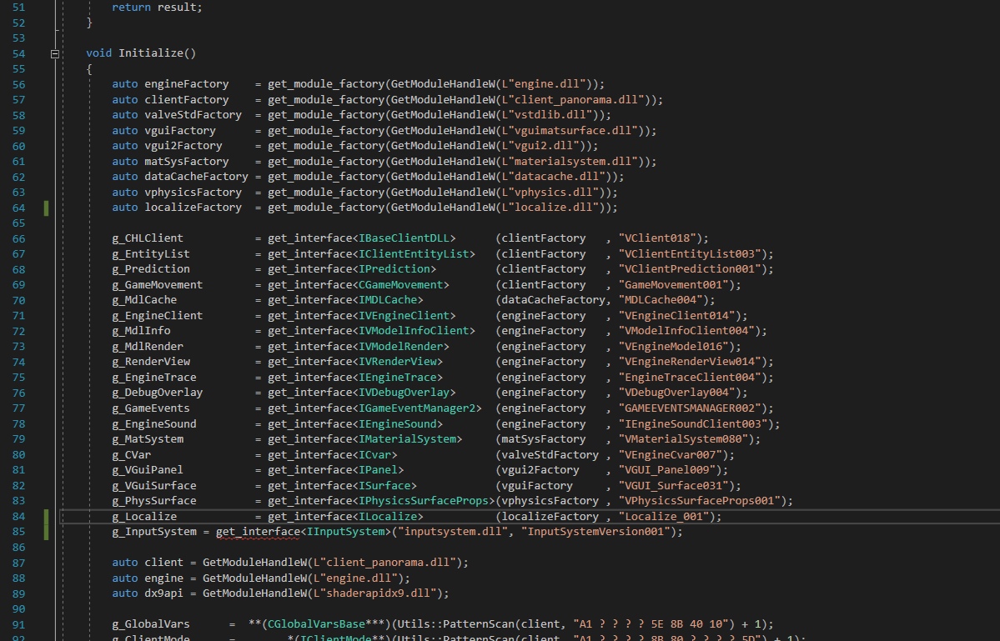Click the "GAMEEVENTSMANAGER002" string
The height and width of the screenshot is (641, 1000).
(x=695, y=408)
